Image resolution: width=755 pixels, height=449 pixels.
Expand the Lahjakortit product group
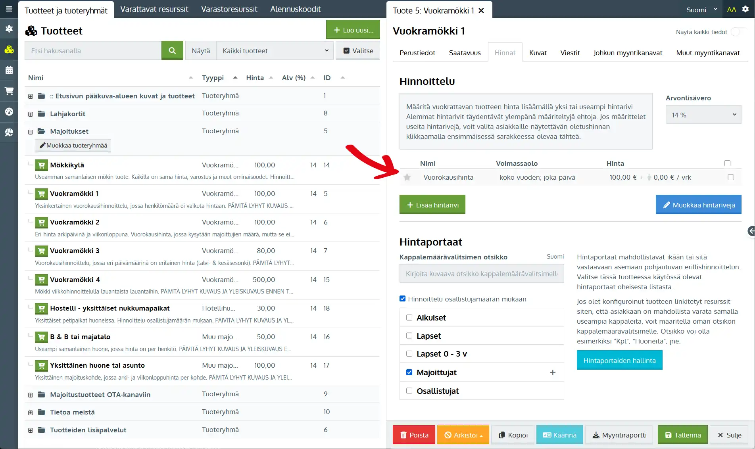click(x=31, y=114)
